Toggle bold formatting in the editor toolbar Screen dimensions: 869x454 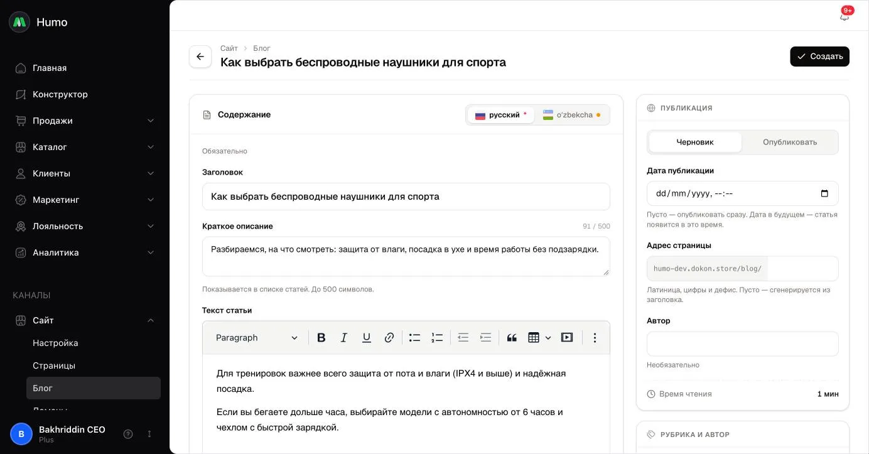tap(321, 338)
